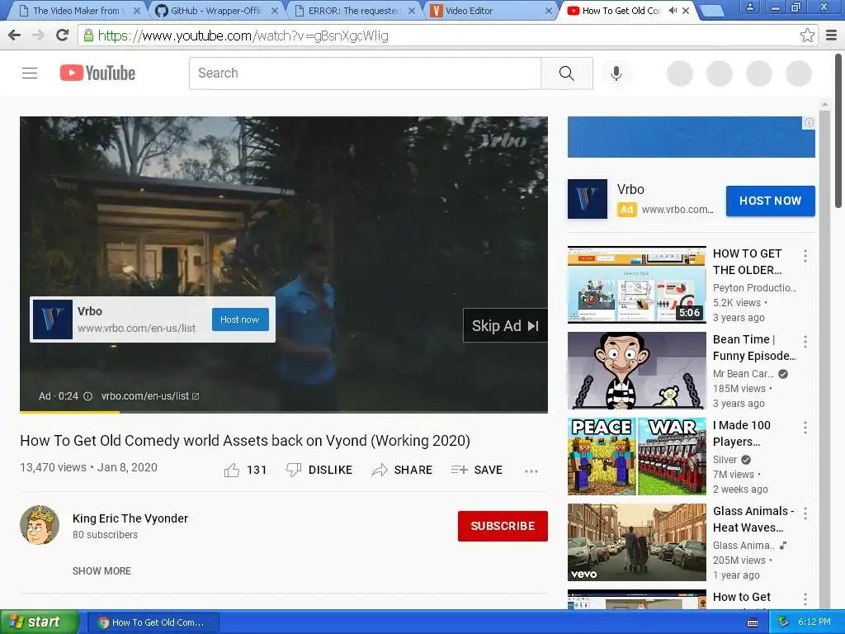Open Vrbo advertiser name in sidebar ad
This screenshot has width=845, height=634.
coord(630,189)
